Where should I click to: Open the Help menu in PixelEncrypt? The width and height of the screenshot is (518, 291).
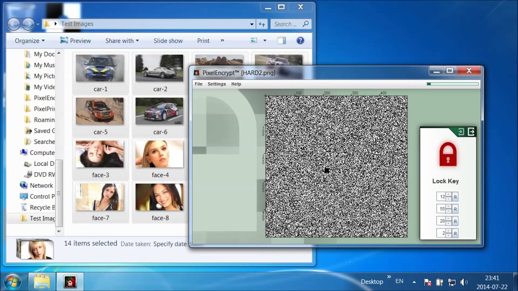tap(236, 84)
